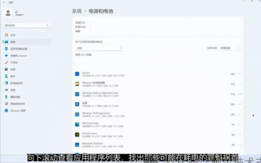
Task: Click the 屏幕打开 legend label
Action: [80, 23]
